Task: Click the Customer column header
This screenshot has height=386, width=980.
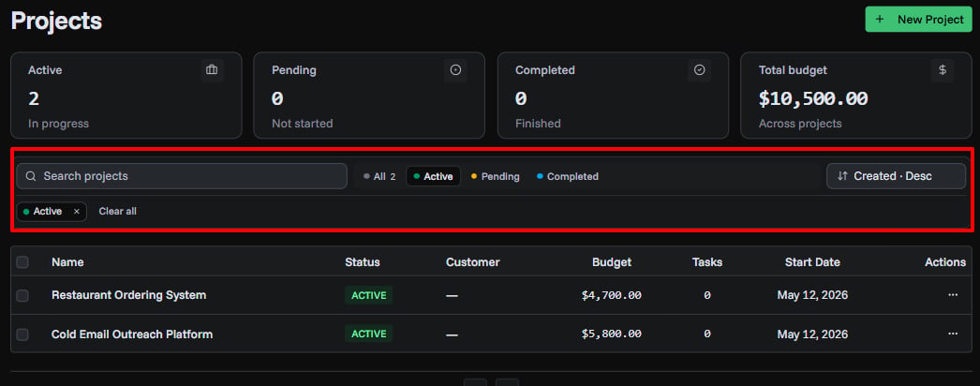Action: 472,262
